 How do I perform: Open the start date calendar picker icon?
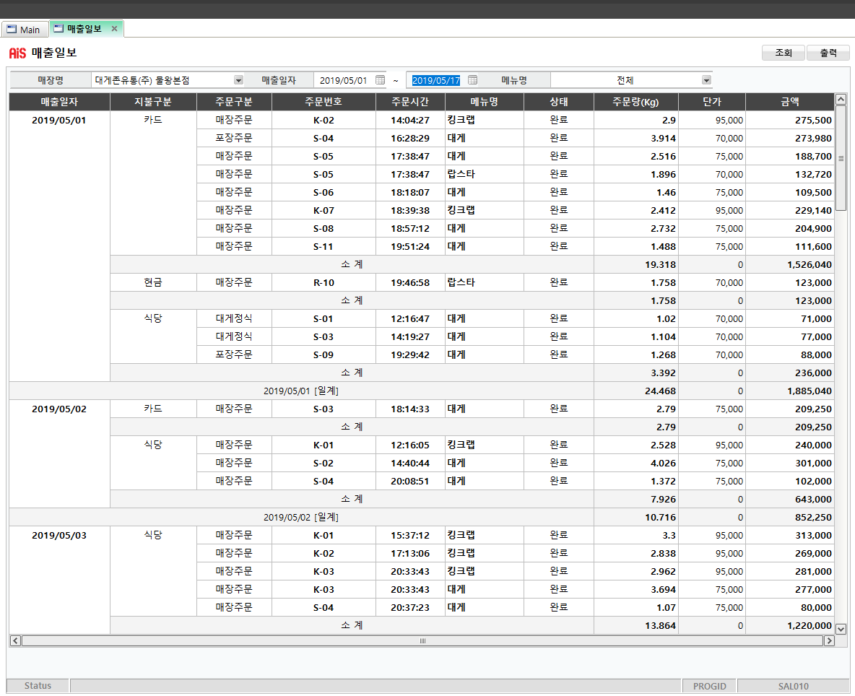pos(380,80)
